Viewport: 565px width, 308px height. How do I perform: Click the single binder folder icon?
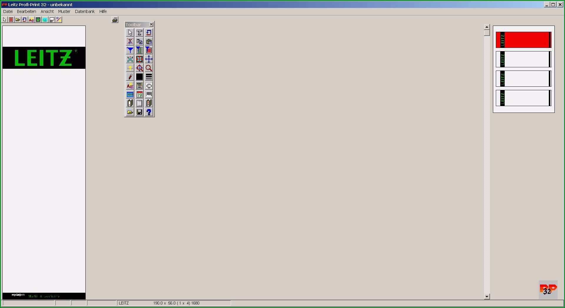click(130, 103)
